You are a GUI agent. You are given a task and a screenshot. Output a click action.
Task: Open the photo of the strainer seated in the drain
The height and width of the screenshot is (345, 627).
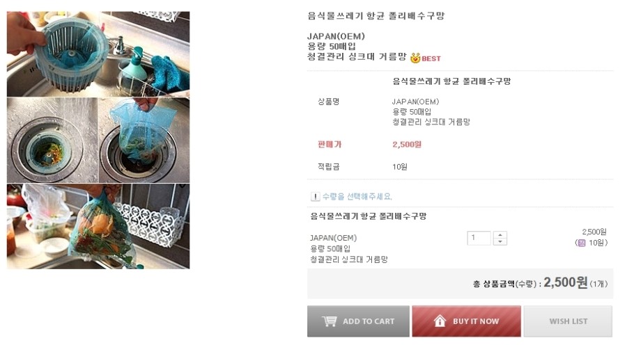52,141
